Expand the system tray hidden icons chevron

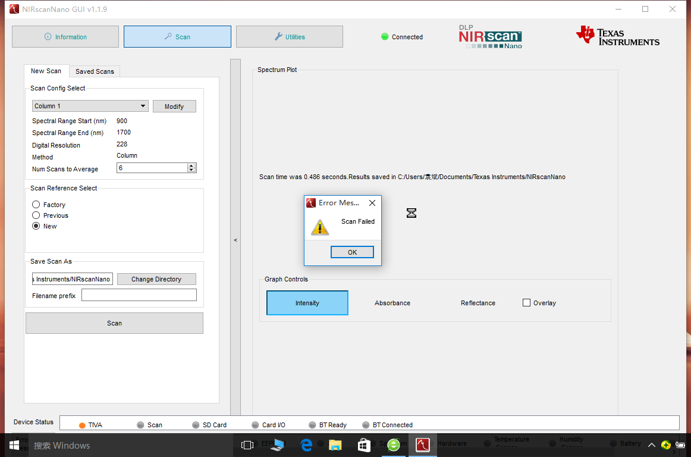[651, 445]
